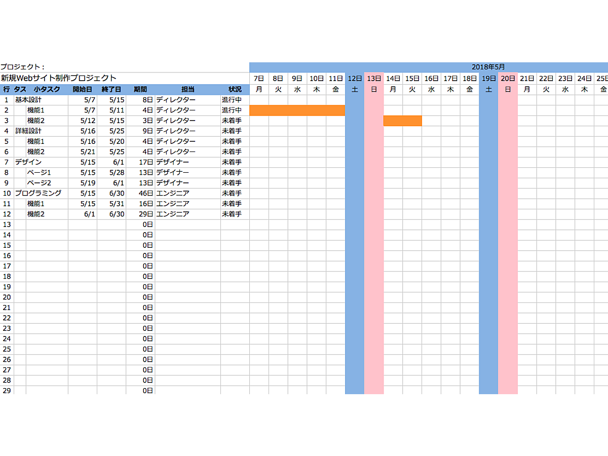Click the orange Gantt bar spanning 7日 to 11日
Viewport: 608px width, 456px height.
[297, 110]
